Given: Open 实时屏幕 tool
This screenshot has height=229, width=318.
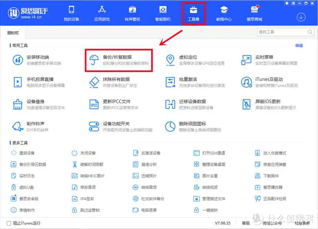Looking at the screenshot, I should [269, 60].
